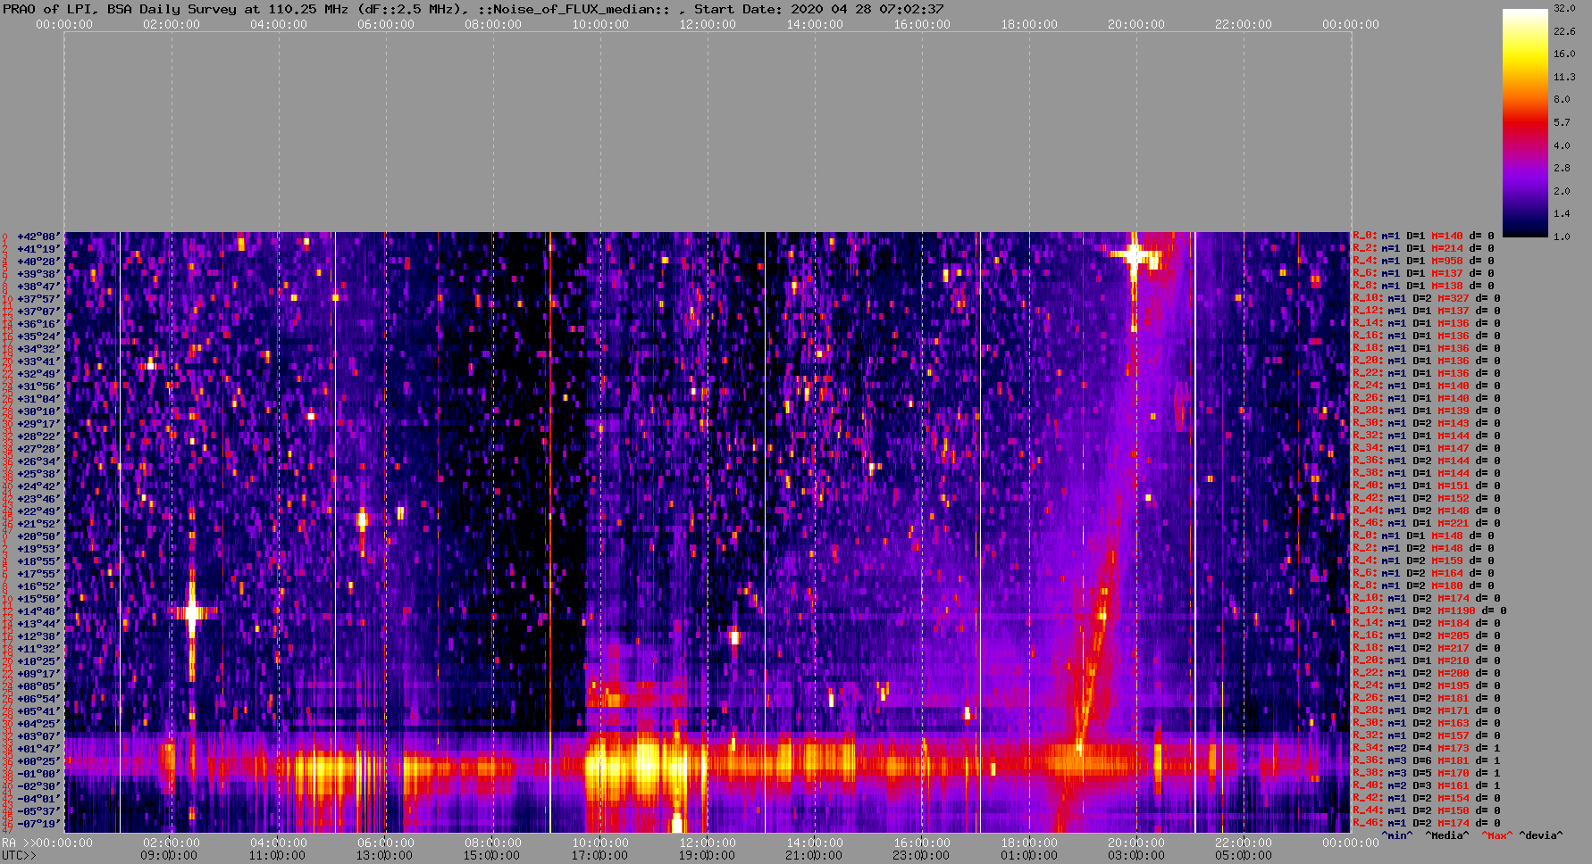Click the 09:00:00 UTC tick label

point(170,855)
